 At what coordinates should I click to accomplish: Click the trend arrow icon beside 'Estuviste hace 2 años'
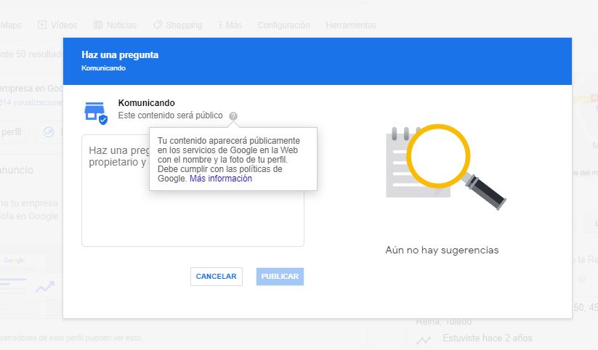click(x=424, y=339)
